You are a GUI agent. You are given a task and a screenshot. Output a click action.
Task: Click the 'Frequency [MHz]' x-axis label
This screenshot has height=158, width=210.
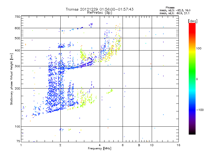point(99,149)
